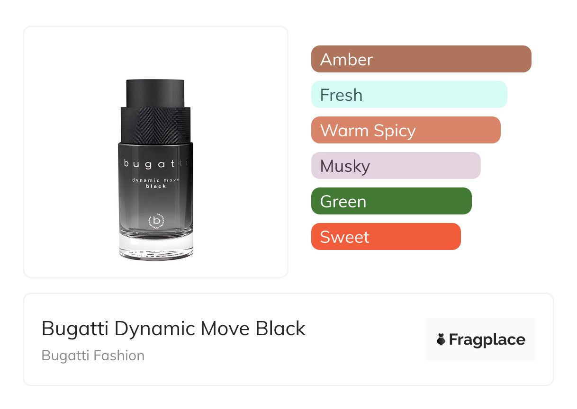Click the Fragplace perfume bottle logo icon
Screen dimensions: 577x409
point(441,340)
